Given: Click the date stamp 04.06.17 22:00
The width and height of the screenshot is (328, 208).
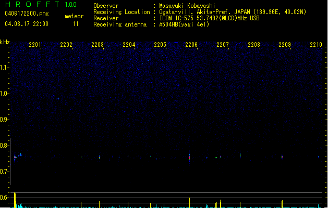Looking at the screenshot, I should [x=27, y=24].
